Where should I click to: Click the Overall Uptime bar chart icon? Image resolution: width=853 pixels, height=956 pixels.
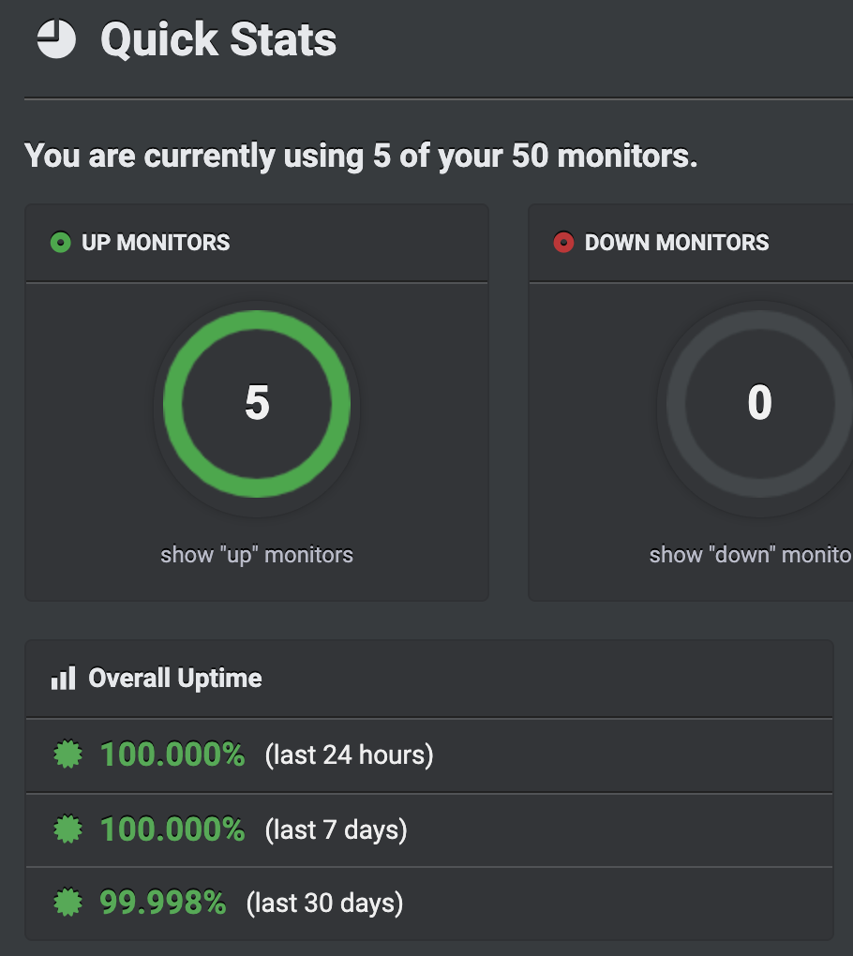click(x=63, y=679)
